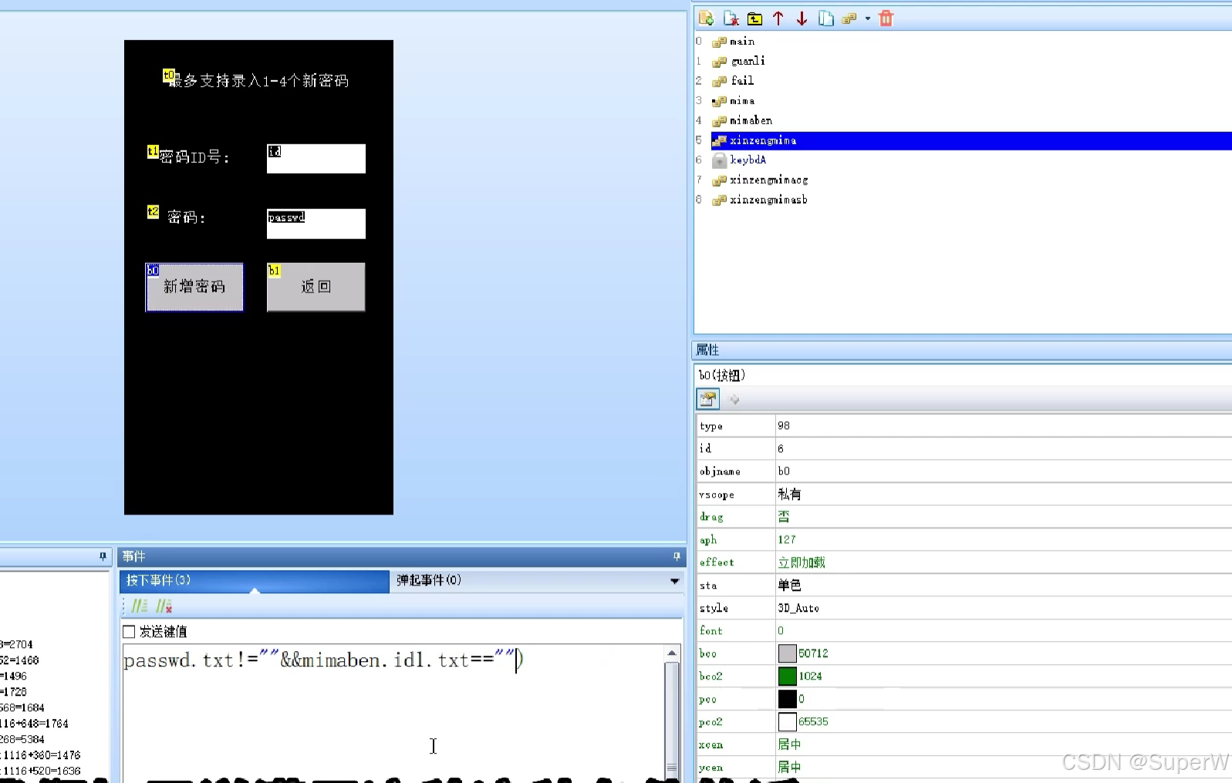This screenshot has width=1232, height=783.
Task: Click the locked keybdA page icon
Action: (719, 160)
